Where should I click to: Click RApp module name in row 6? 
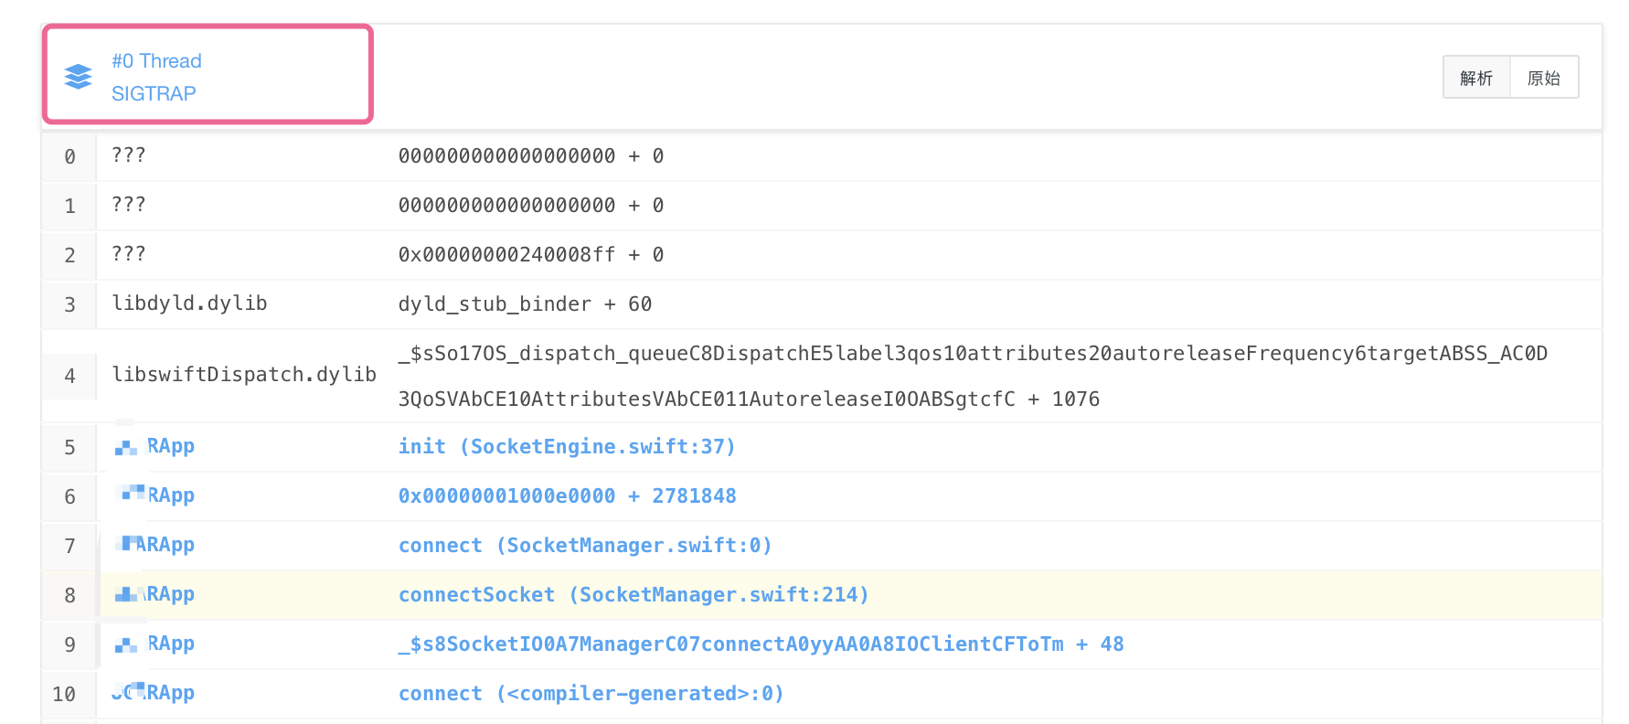point(171,495)
